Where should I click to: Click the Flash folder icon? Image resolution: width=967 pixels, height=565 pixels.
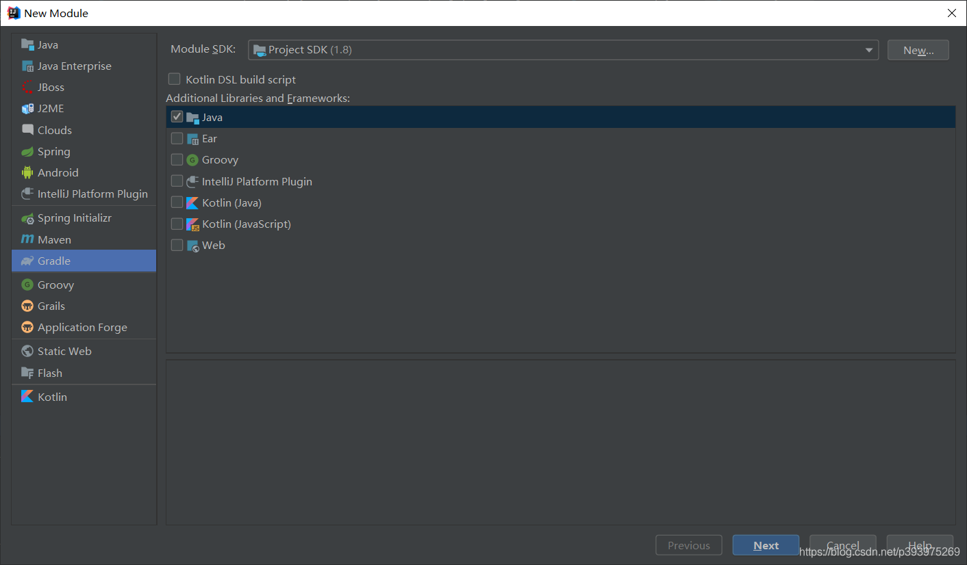coord(27,373)
